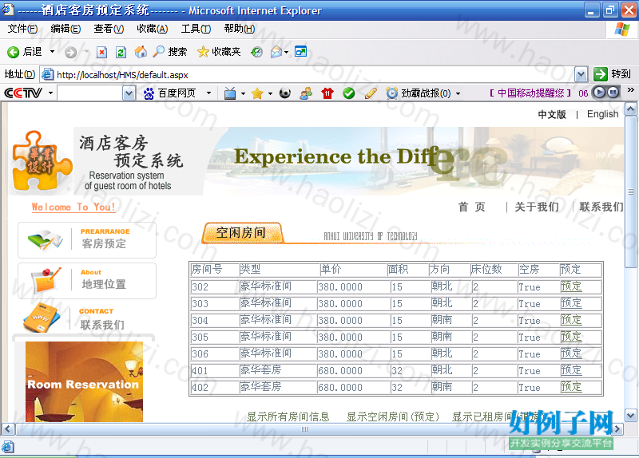Open Search with magnifier icon
Screen dimensions: 639x458
158,51
